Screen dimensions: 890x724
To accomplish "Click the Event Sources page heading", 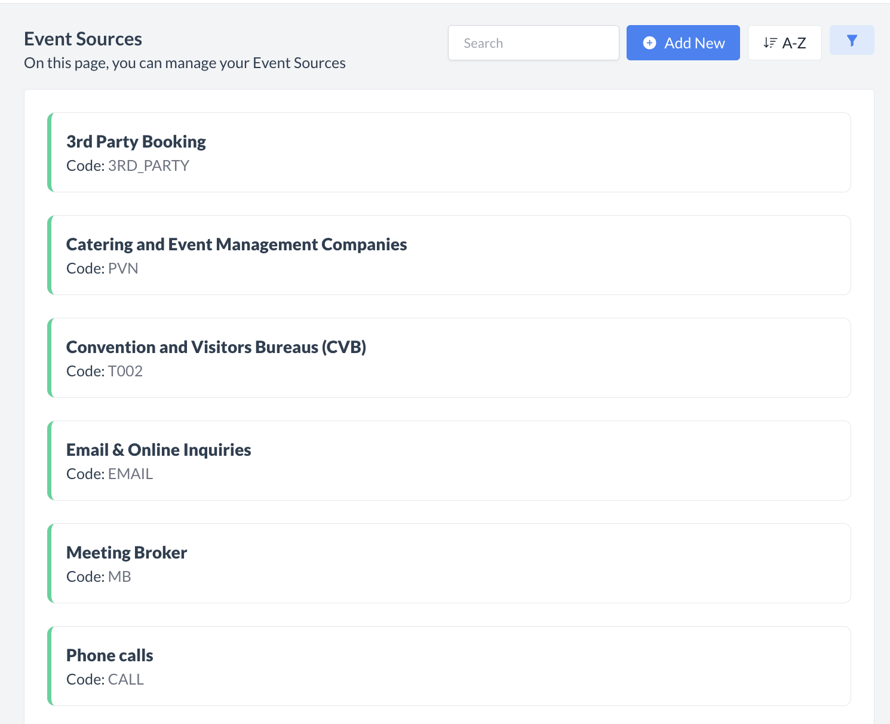I will click(83, 39).
